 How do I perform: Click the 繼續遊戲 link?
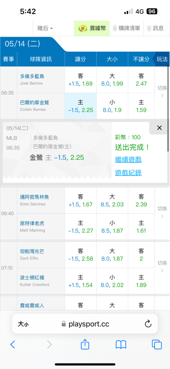click(128, 160)
